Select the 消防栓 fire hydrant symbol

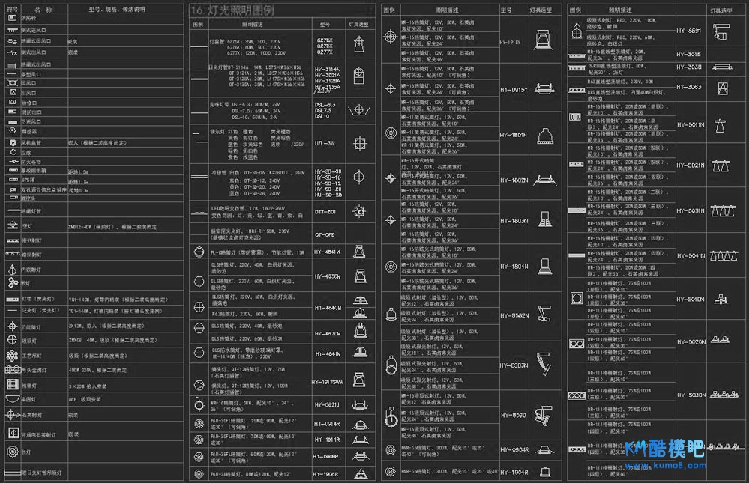coord(13,17)
